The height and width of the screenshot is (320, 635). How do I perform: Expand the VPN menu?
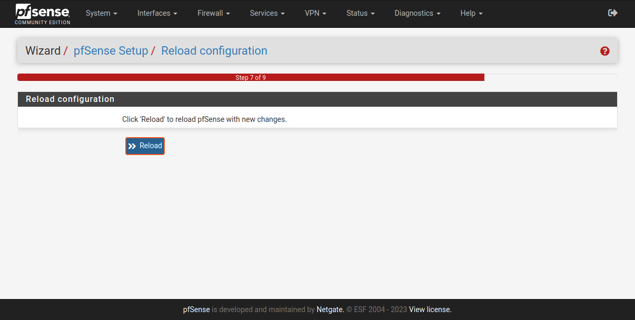coord(315,13)
